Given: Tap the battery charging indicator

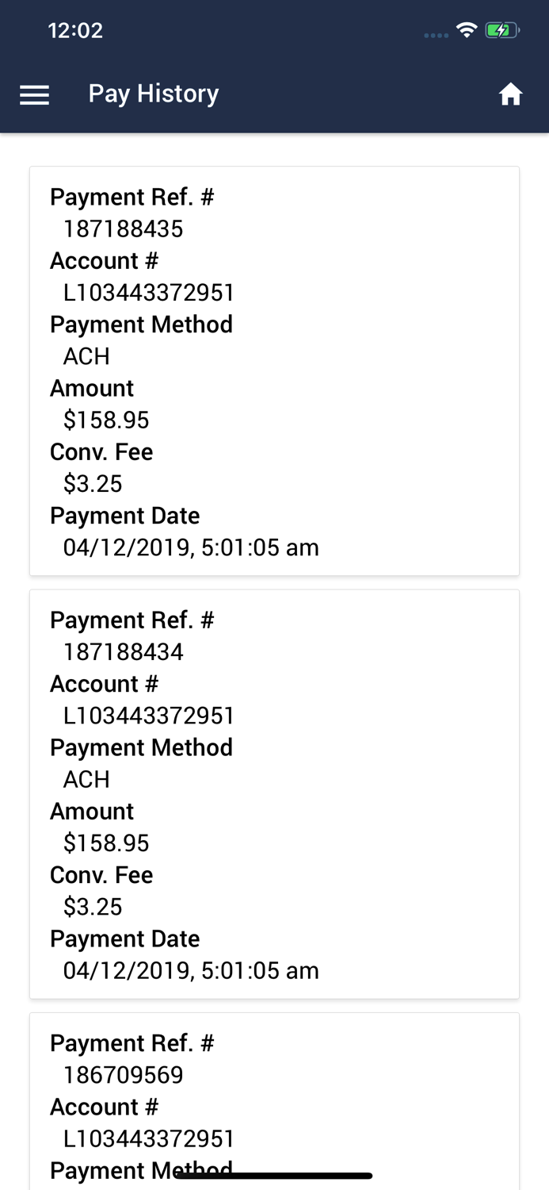Looking at the screenshot, I should coord(501,31).
